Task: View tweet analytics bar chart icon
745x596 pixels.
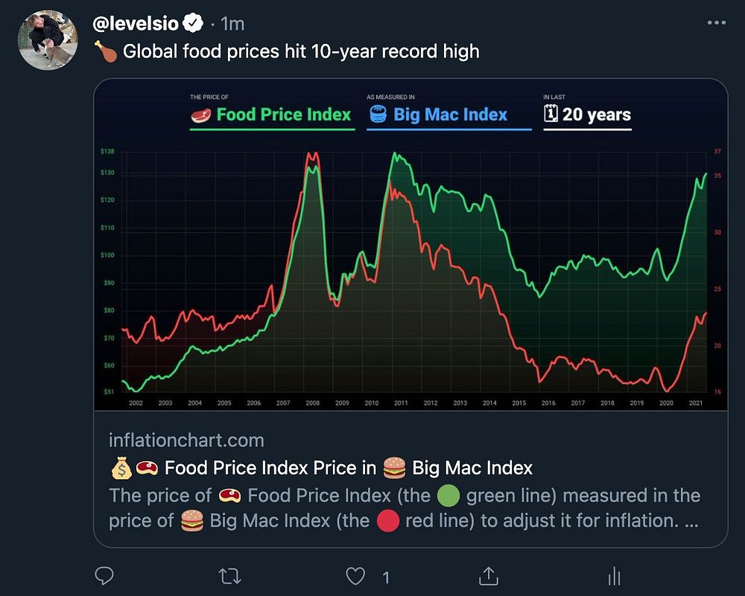Action: [x=615, y=575]
